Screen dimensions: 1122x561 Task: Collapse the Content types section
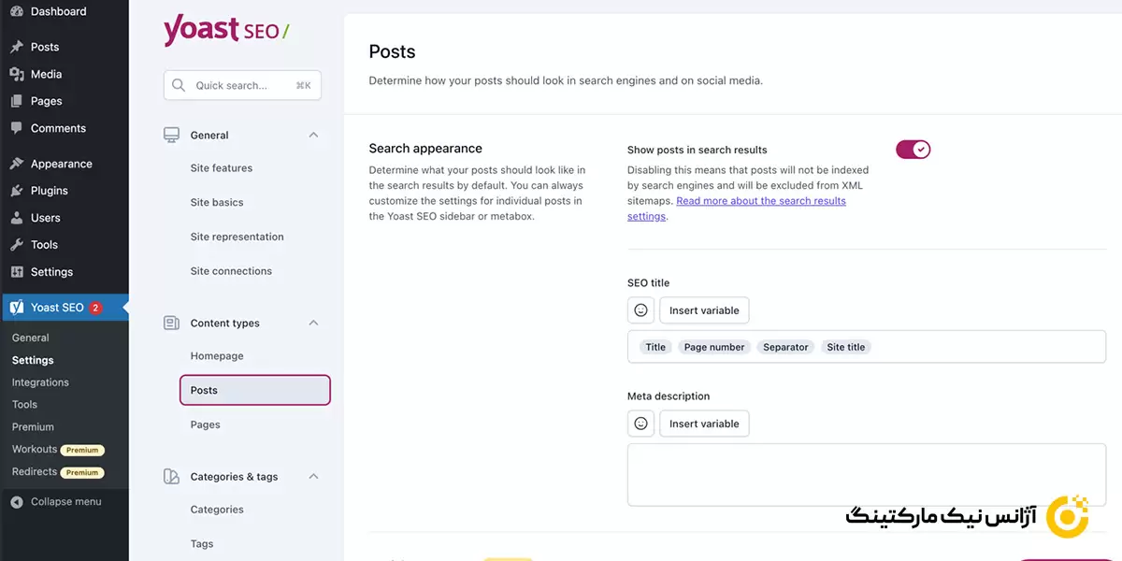313,324
